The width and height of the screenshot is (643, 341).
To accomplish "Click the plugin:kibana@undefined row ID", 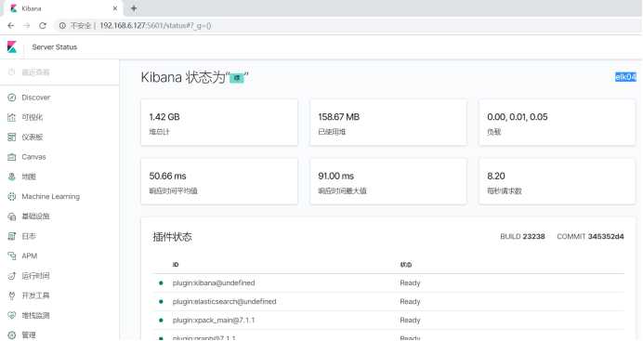I will click(x=214, y=283).
